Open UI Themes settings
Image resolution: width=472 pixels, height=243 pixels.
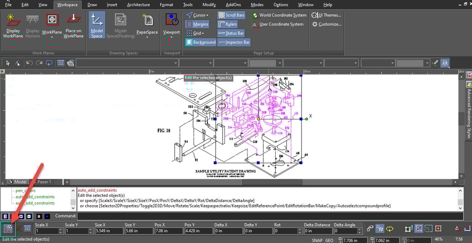[x=326, y=15]
